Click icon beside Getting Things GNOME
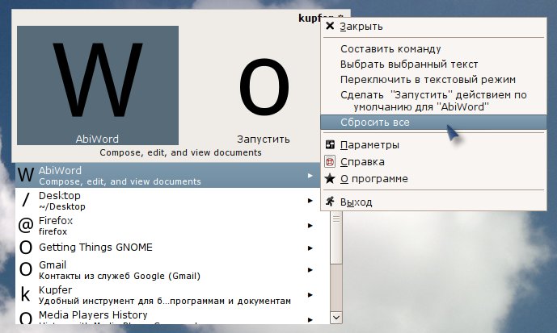Screen dimensions: 557x333 click(26, 248)
